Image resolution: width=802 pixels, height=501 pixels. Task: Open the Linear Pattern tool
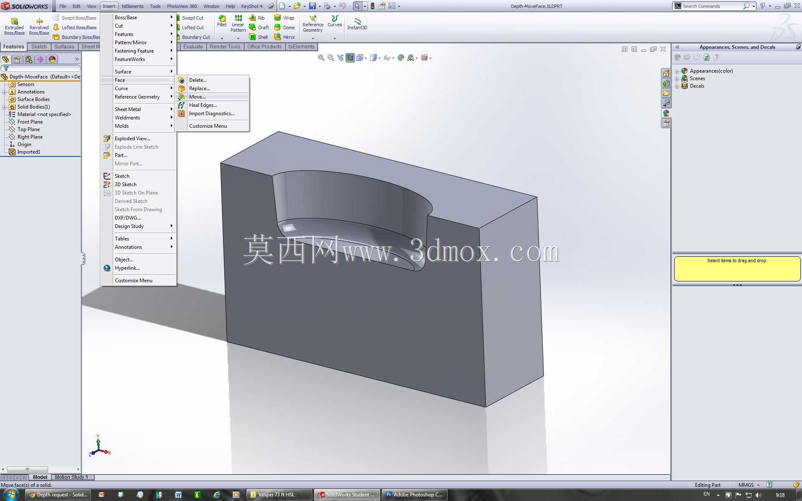point(238,24)
